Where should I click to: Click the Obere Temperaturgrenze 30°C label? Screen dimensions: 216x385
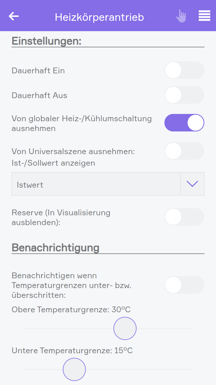(71, 310)
